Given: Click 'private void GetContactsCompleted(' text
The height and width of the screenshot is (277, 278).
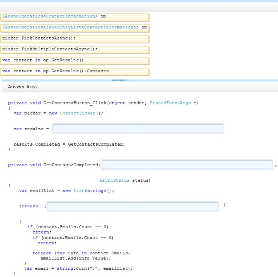Looking at the screenshot, I should (54, 165).
